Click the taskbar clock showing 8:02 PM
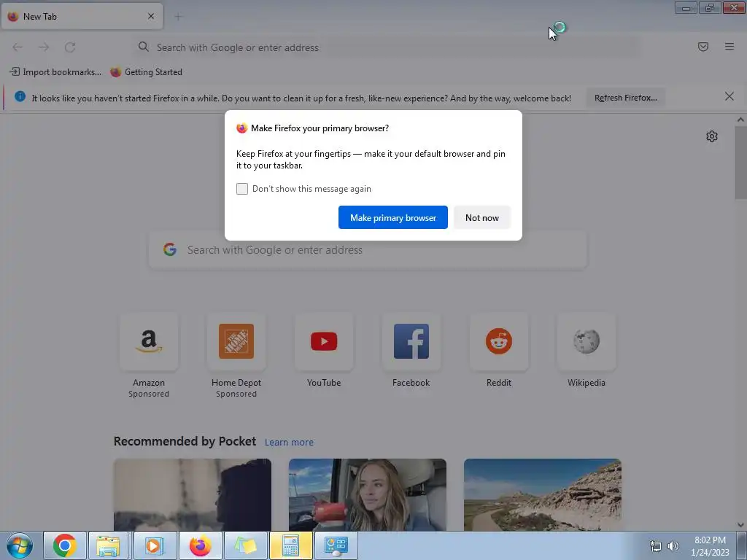The height and width of the screenshot is (560, 747). 710,546
